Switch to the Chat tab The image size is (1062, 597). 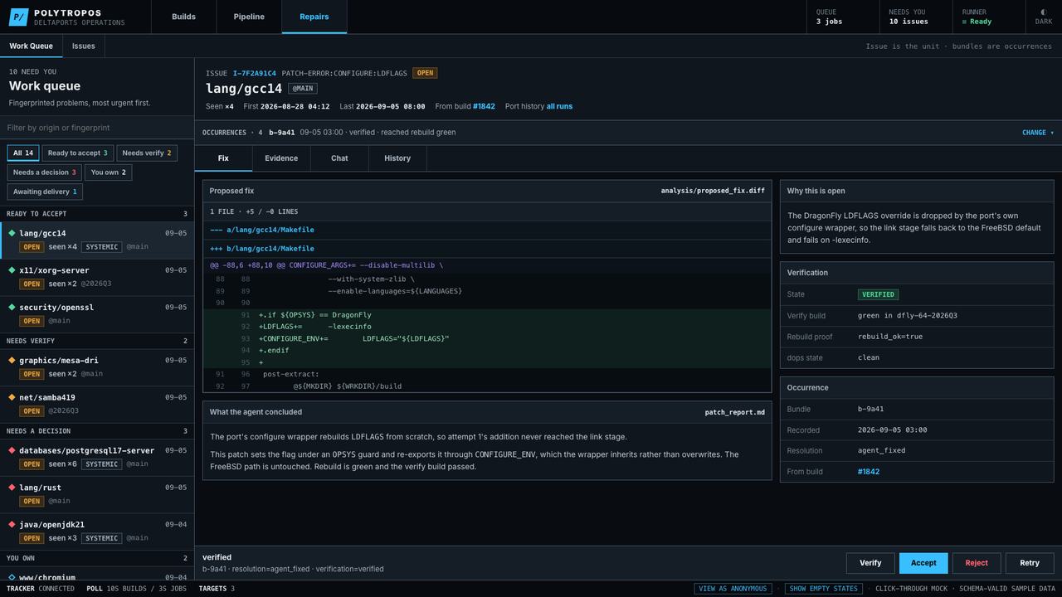point(339,158)
